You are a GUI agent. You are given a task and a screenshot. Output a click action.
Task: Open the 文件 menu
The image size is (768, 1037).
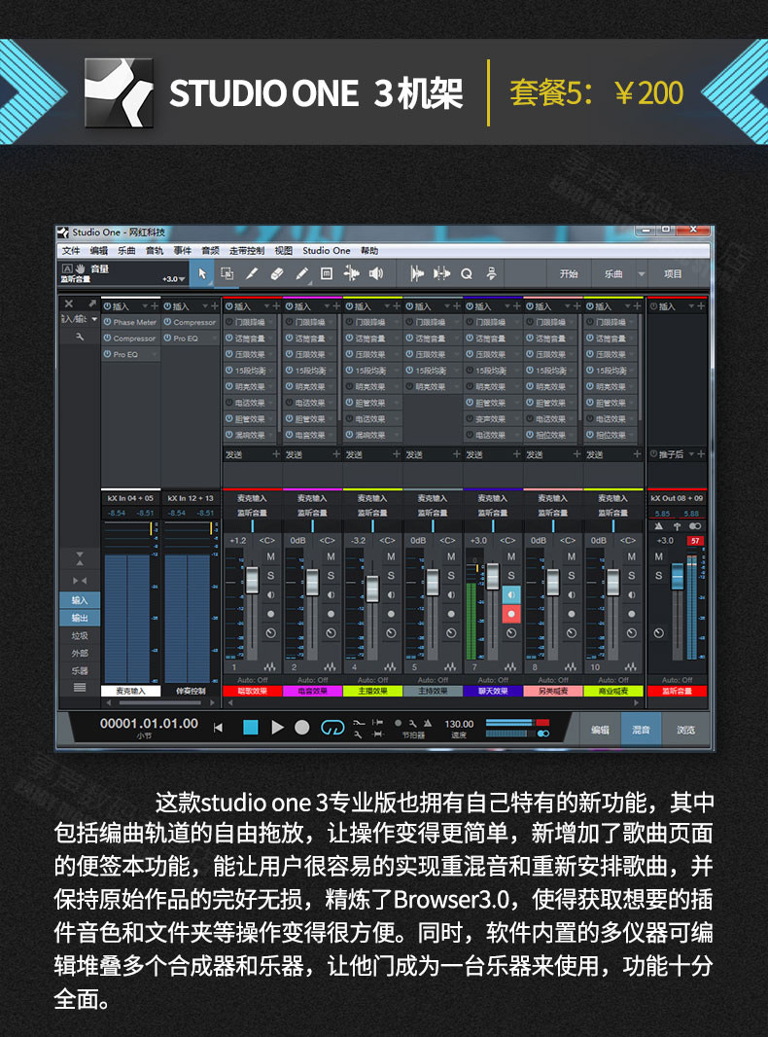point(71,251)
